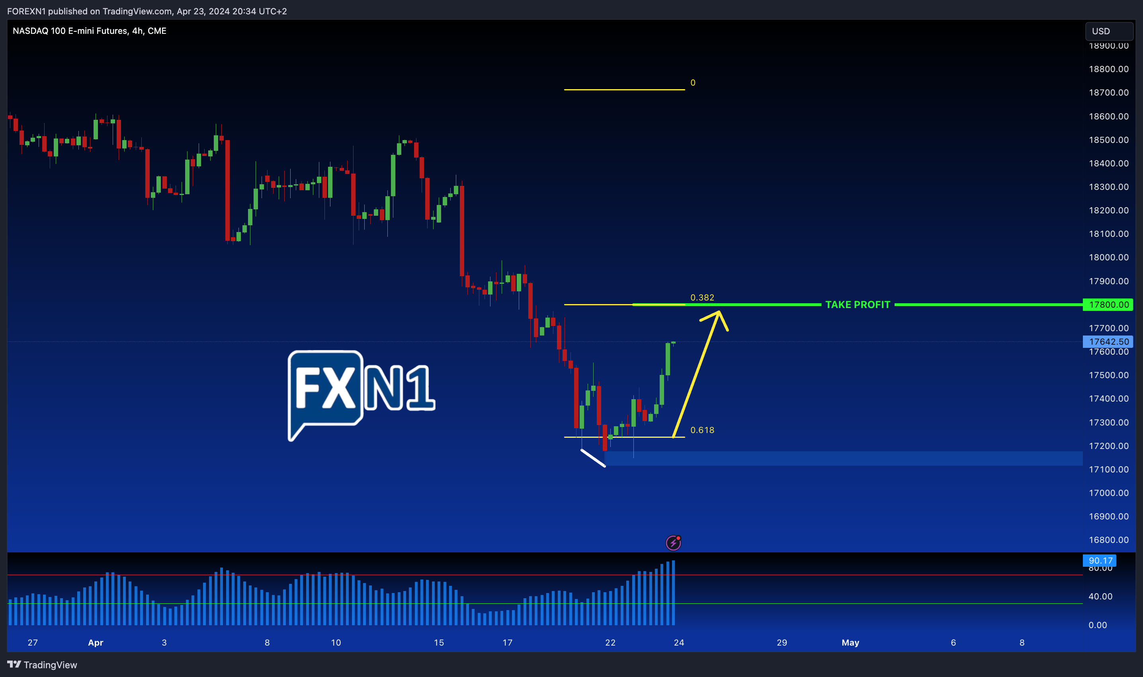
Task: Click the 0.618 Fibonacci level label
Action: [702, 430]
